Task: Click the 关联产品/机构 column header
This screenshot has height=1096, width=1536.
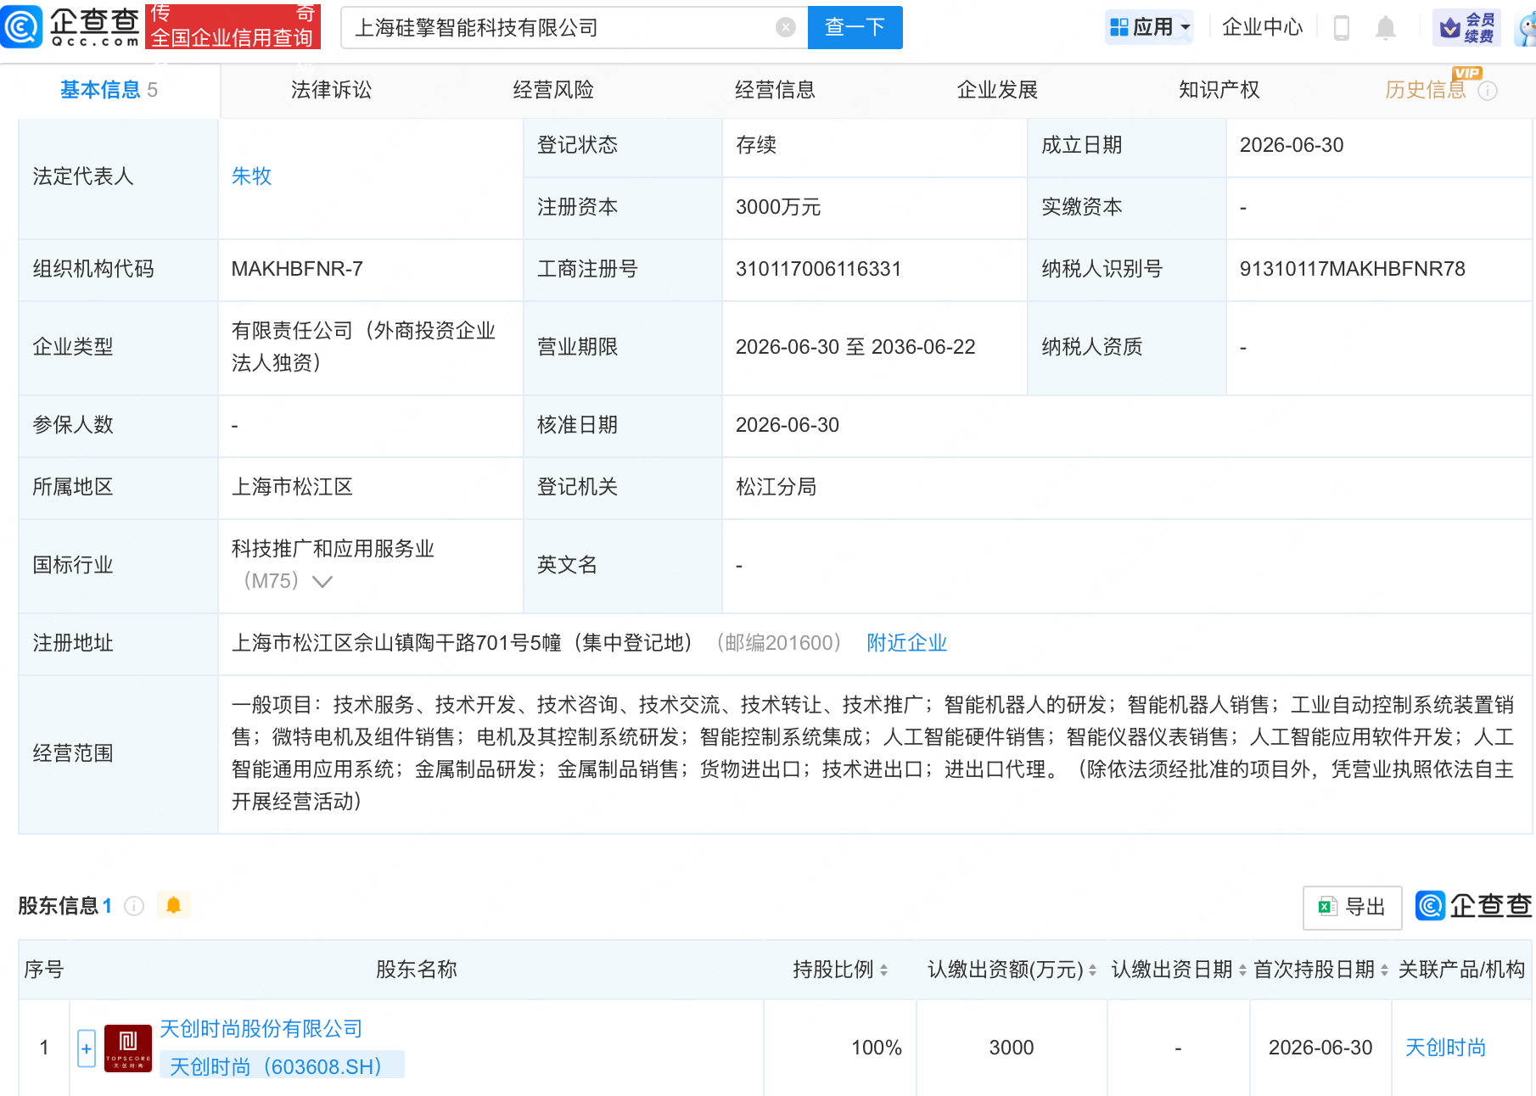Action: 1461,970
